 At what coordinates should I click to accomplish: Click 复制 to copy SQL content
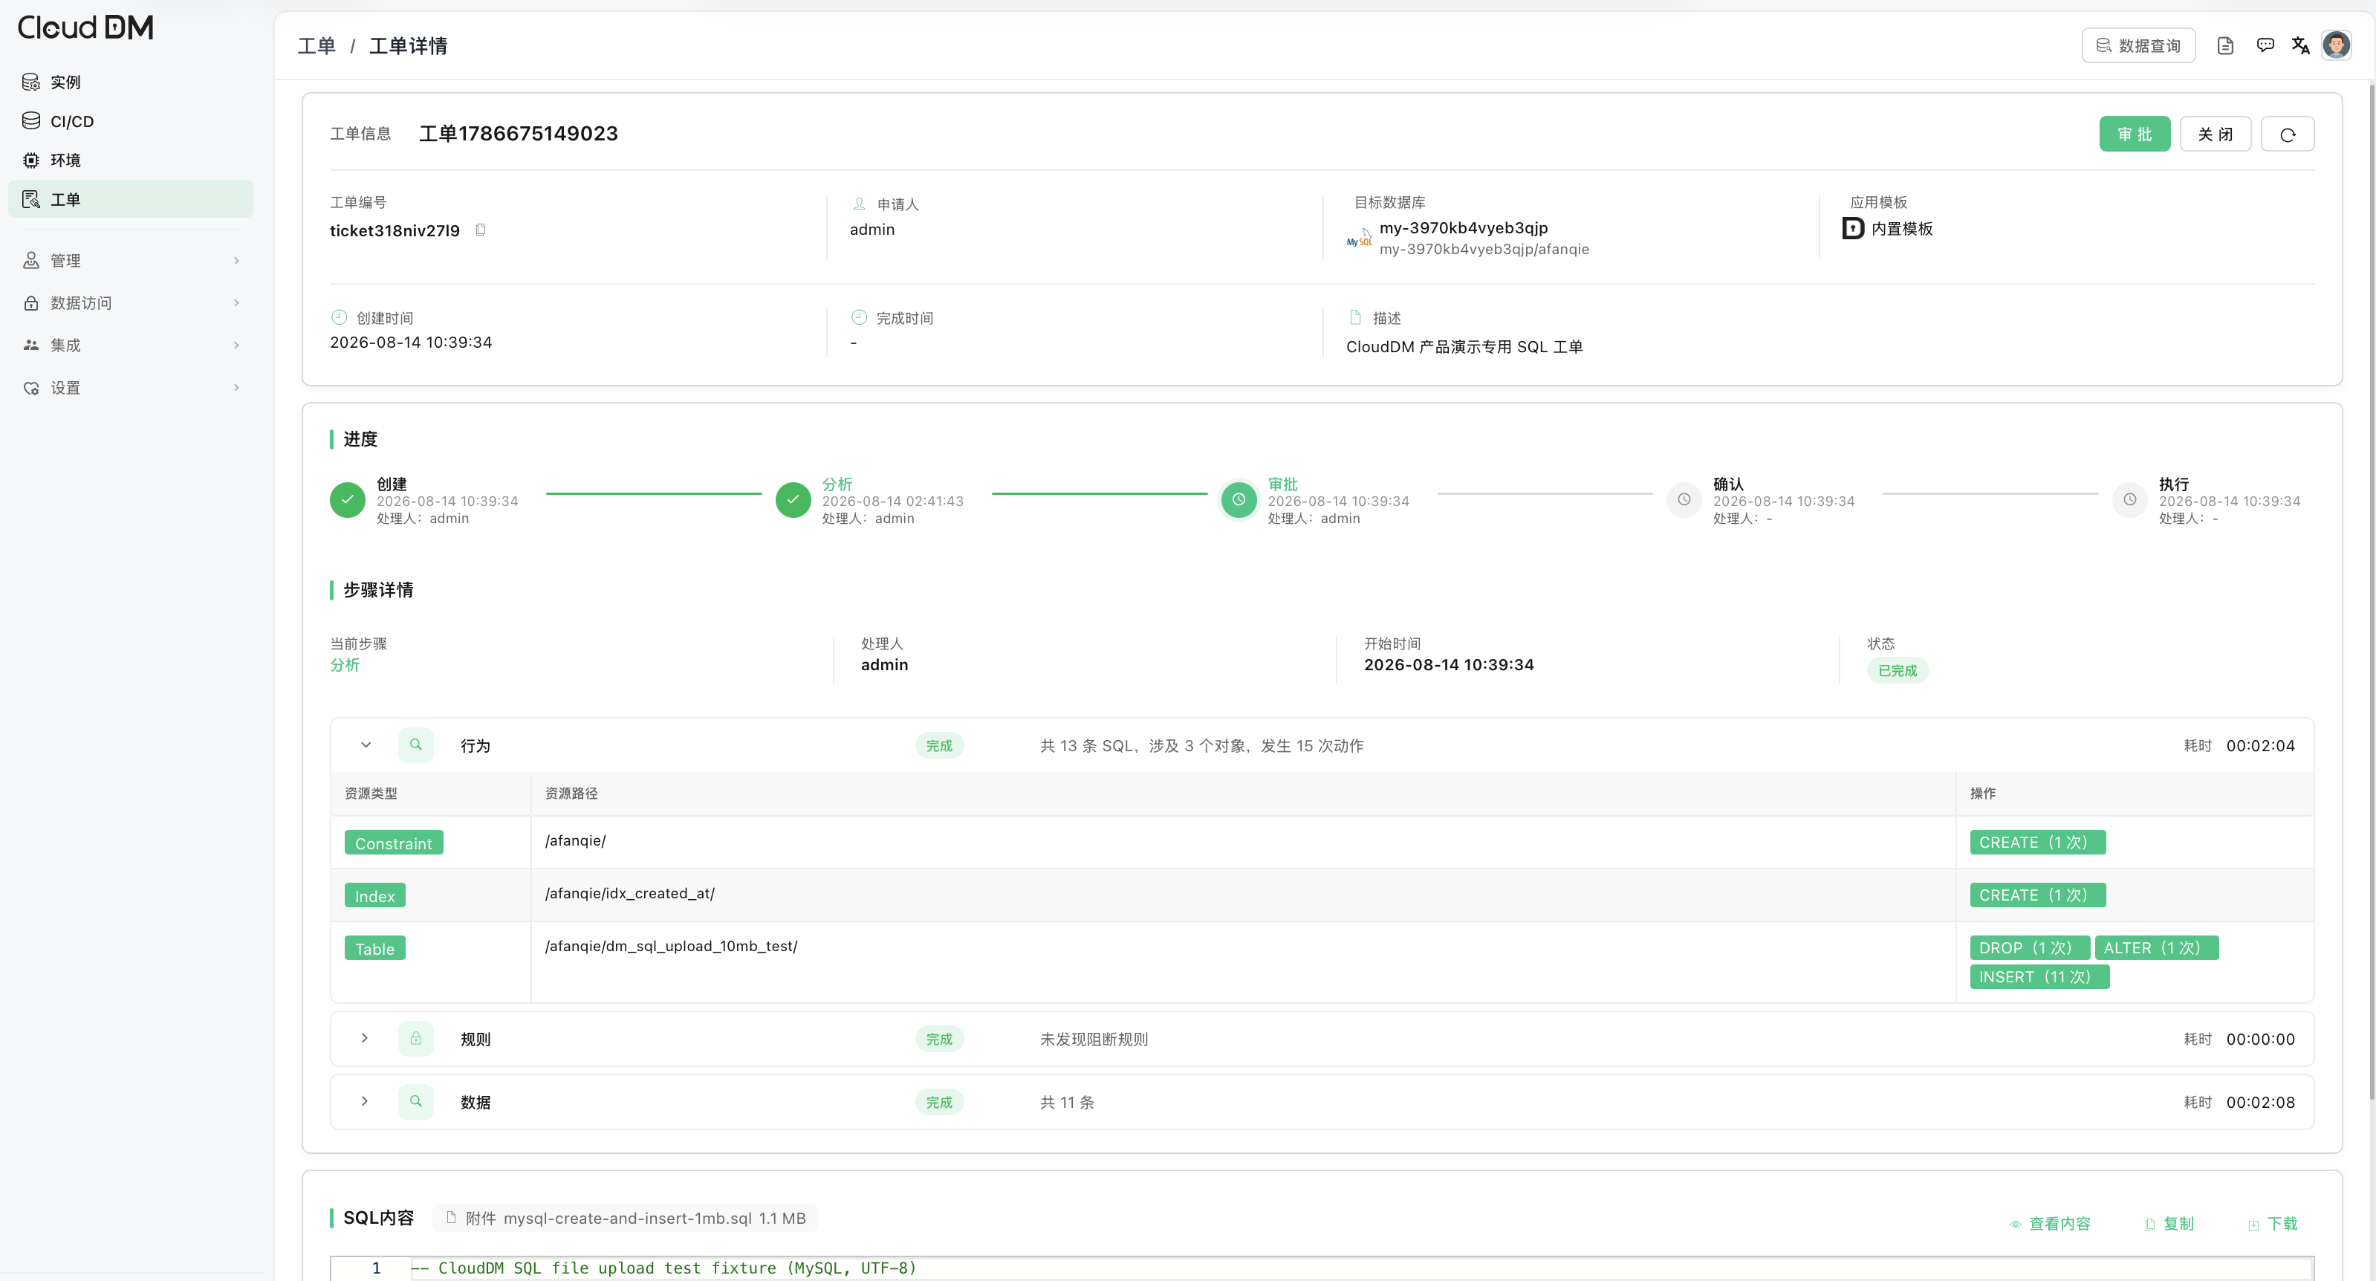(2169, 1224)
